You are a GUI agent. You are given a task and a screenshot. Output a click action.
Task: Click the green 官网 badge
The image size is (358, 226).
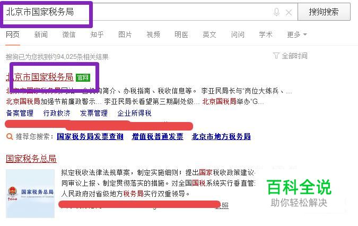(x=83, y=77)
